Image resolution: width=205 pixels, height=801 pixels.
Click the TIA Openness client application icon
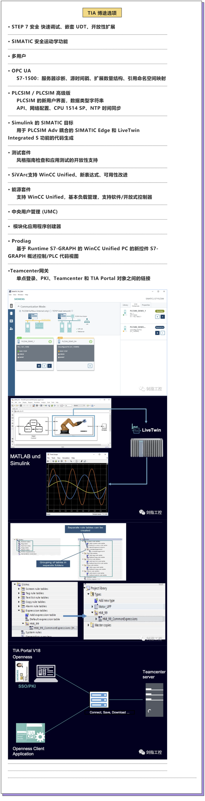[x=30, y=733]
